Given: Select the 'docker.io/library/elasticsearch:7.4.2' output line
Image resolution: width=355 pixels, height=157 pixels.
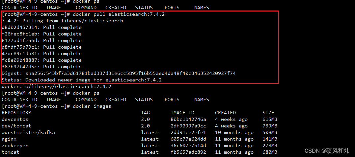Looking at the screenshot, I should [x=56, y=86].
